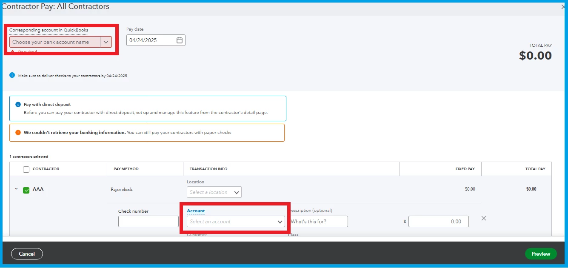Click Corresponding account in QuickBooks label
568x268 pixels.
pyautogui.click(x=49, y=30)
